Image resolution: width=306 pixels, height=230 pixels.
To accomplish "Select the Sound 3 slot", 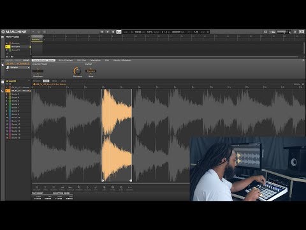I will tap(18, 94).
